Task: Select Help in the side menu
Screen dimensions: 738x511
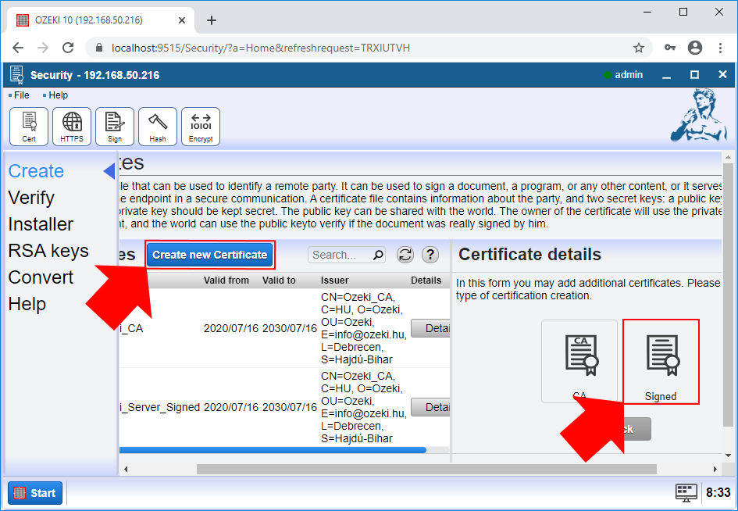Action: (x=27, y=304)
